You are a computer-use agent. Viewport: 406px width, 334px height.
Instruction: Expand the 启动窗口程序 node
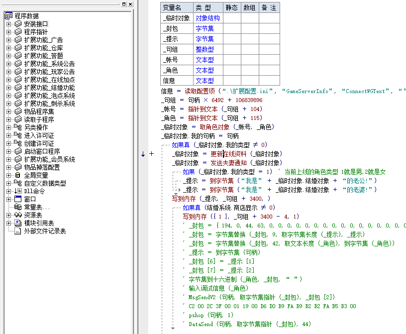click(8, 151)
